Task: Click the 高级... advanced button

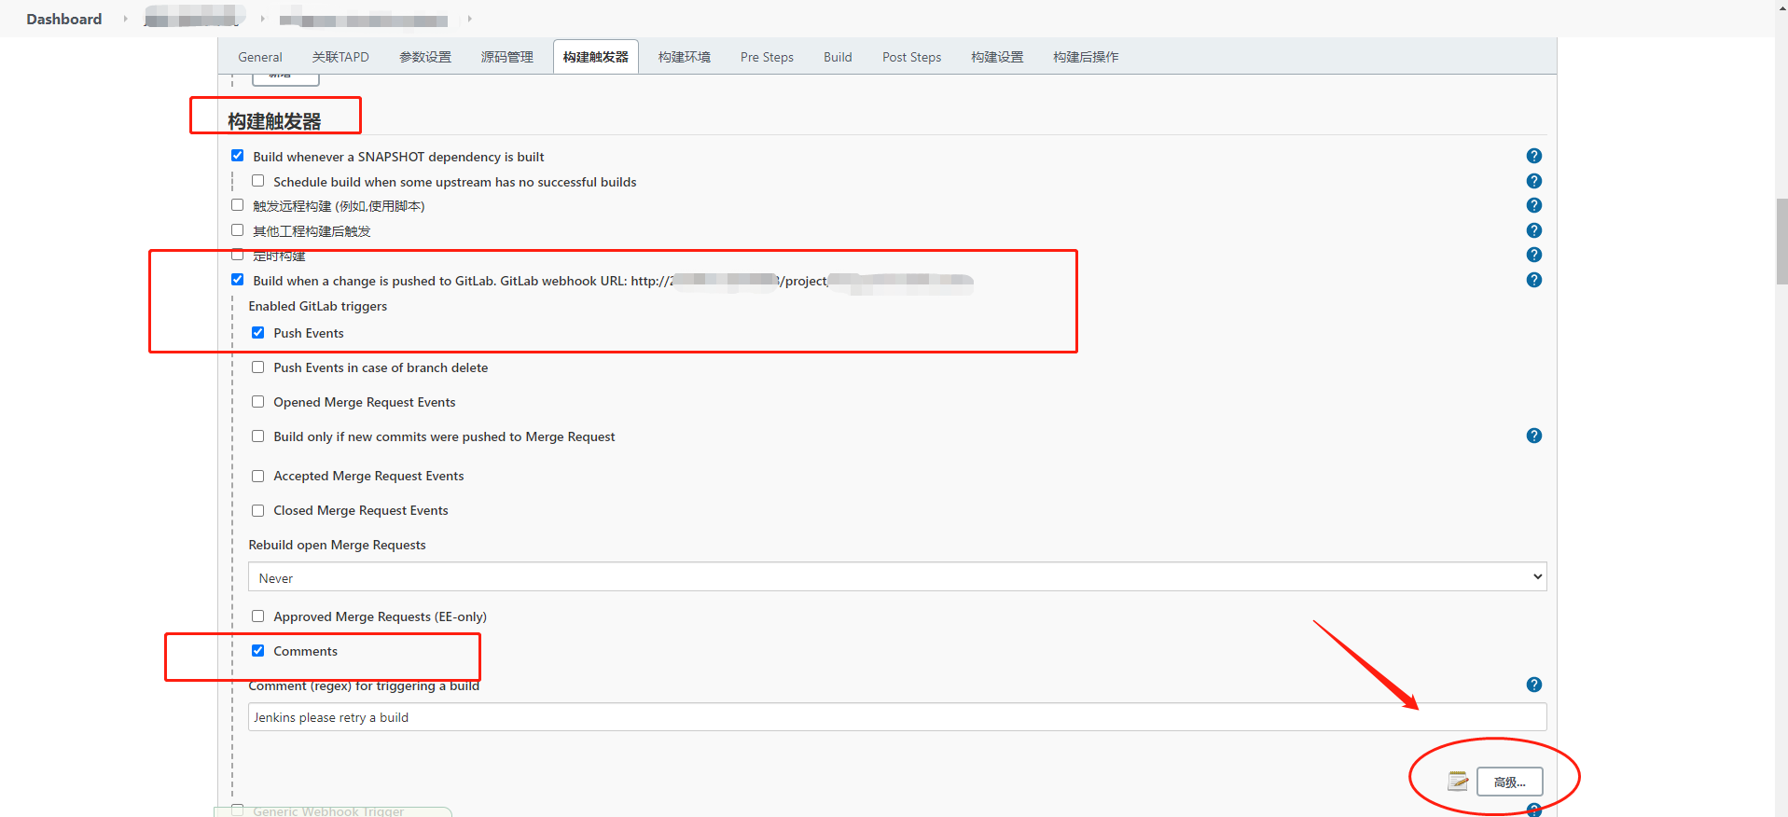Action: tap(1510, 782)
